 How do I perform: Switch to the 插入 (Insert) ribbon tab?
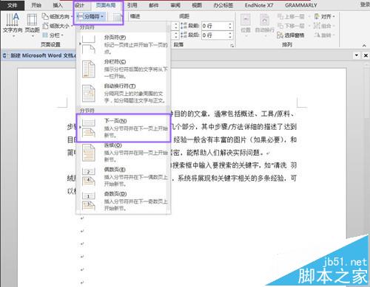click(58, 5)
